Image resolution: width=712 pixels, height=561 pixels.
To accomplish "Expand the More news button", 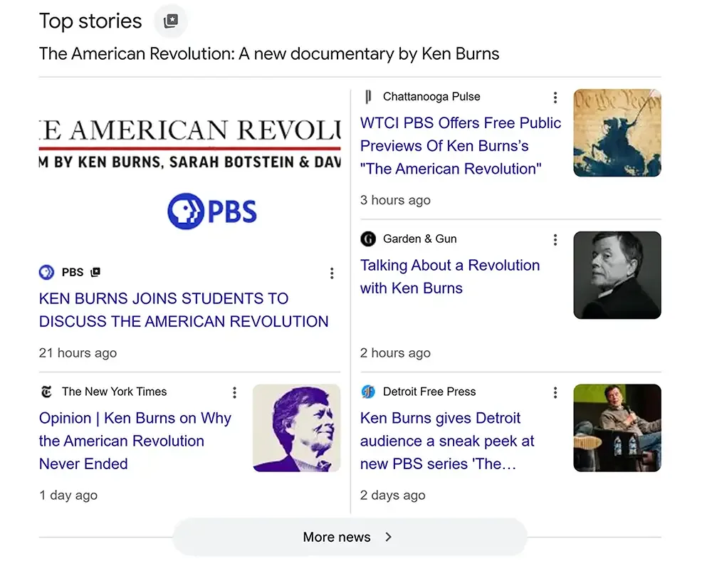I will tap(349, 537).
